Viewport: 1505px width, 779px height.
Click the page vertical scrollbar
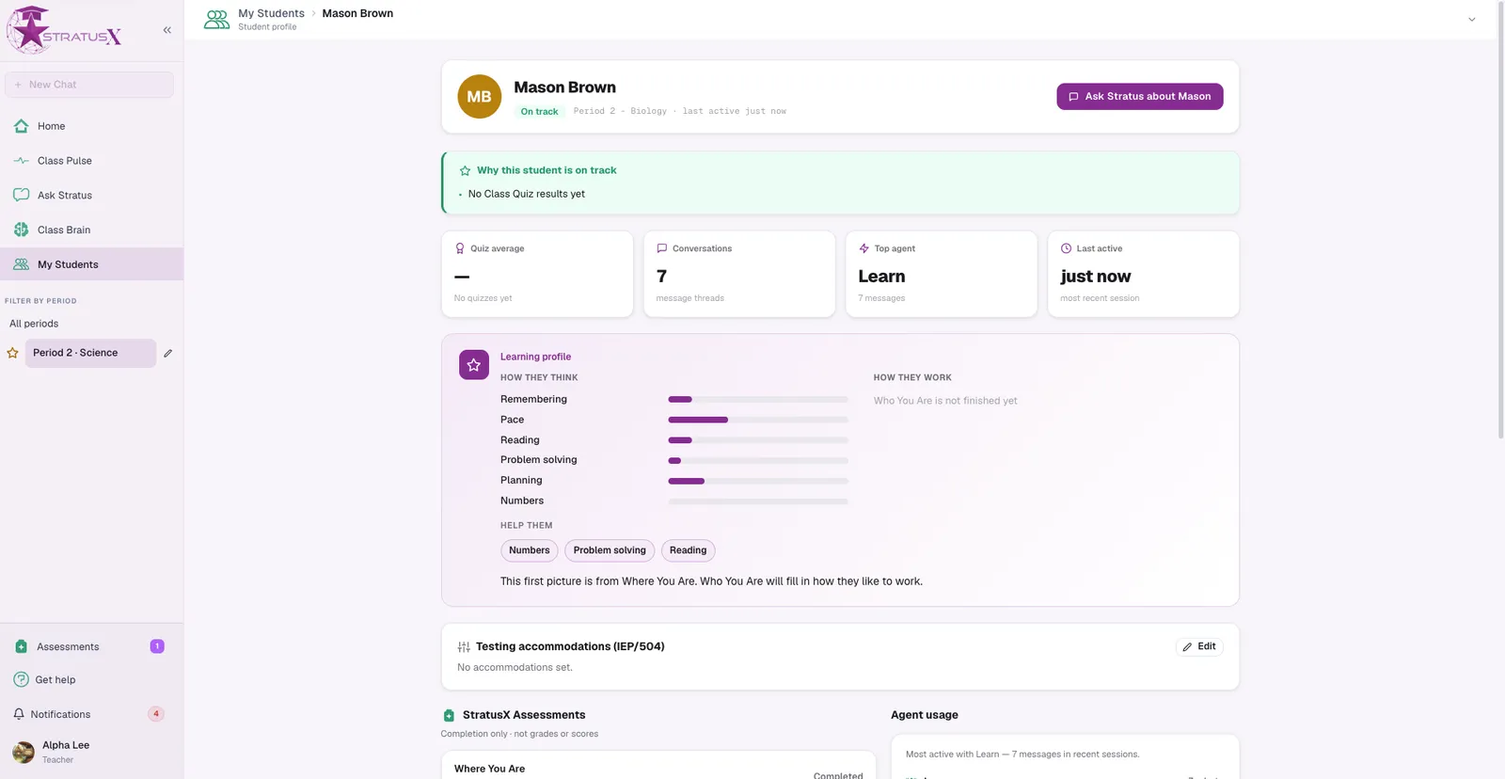point(1500,220)
